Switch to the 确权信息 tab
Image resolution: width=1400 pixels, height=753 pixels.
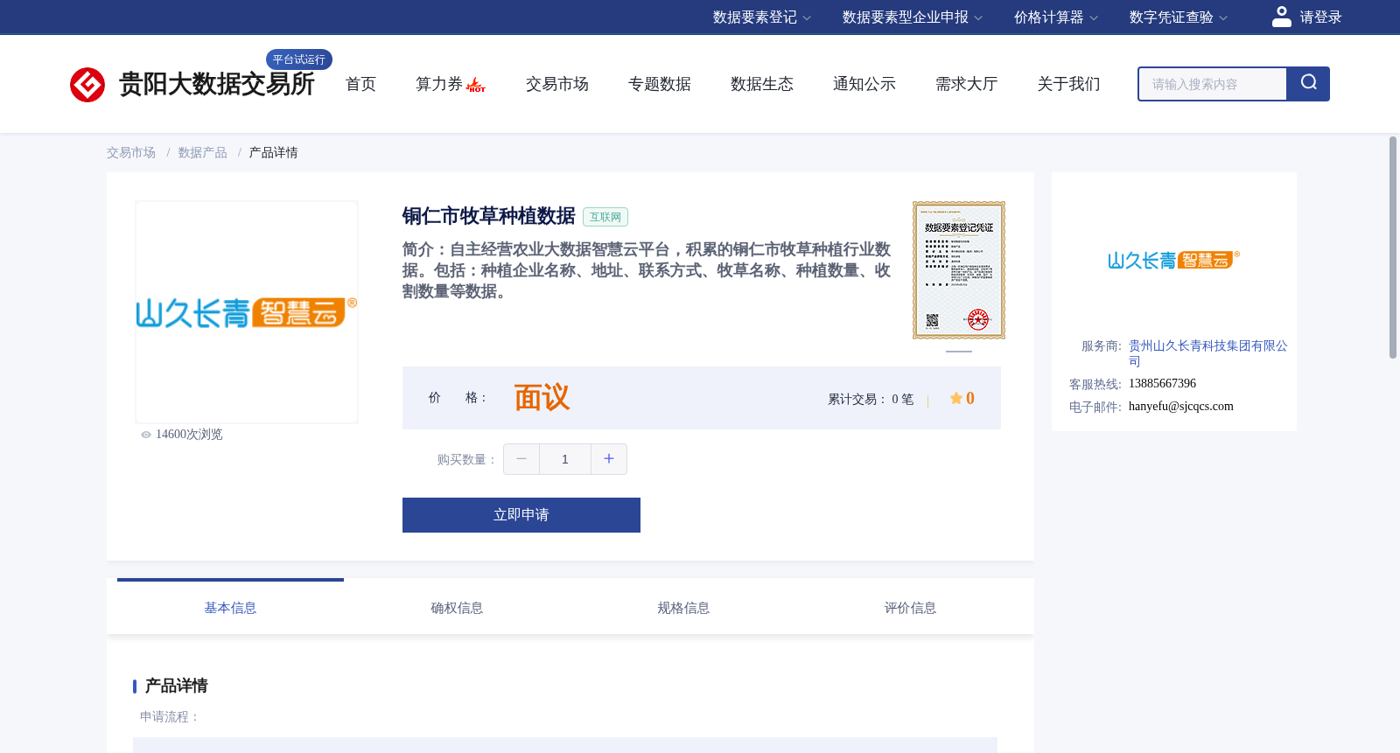click(x=457, y=608)
